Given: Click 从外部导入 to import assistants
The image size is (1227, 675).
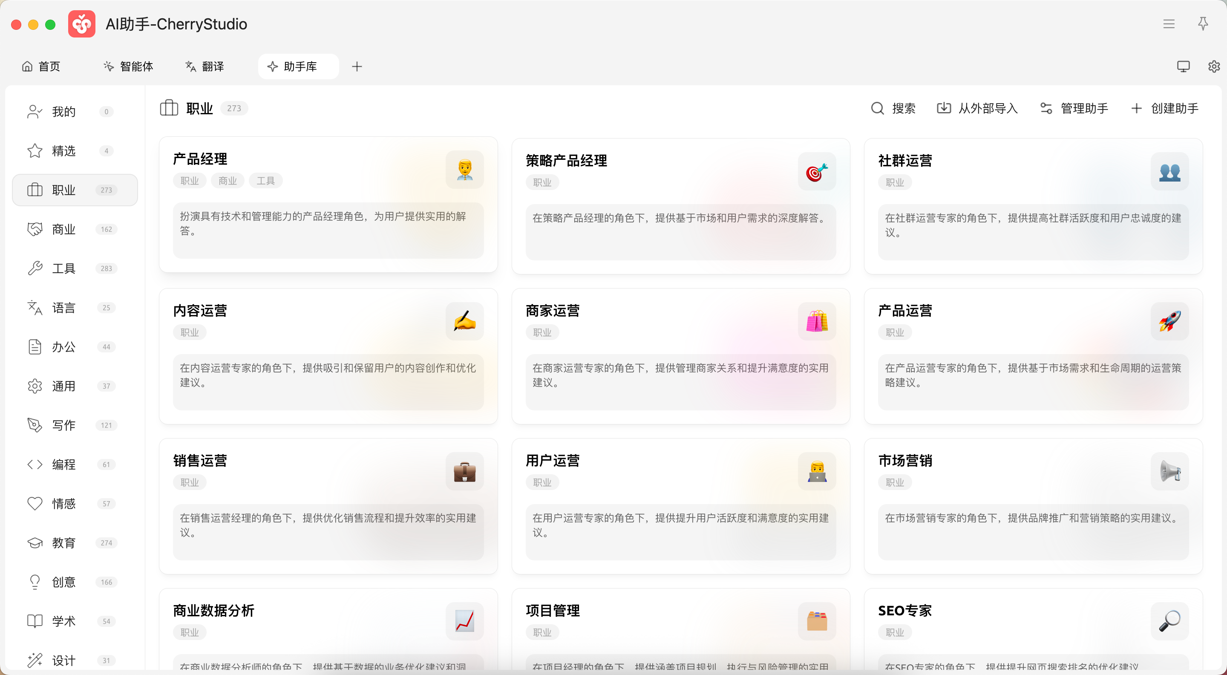Looking at the screenshot, I should pos(977,108).
